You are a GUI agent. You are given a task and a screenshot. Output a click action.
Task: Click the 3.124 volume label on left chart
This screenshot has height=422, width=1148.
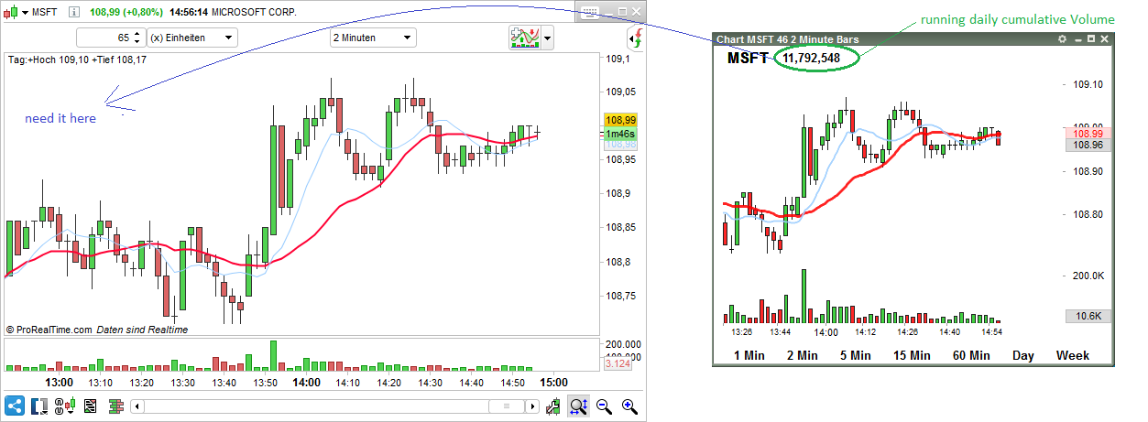618,365
